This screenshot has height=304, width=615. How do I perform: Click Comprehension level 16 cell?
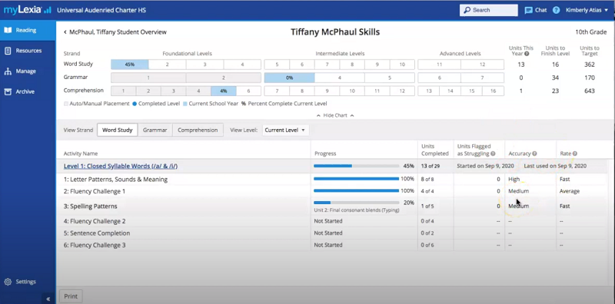click(493, 91)
